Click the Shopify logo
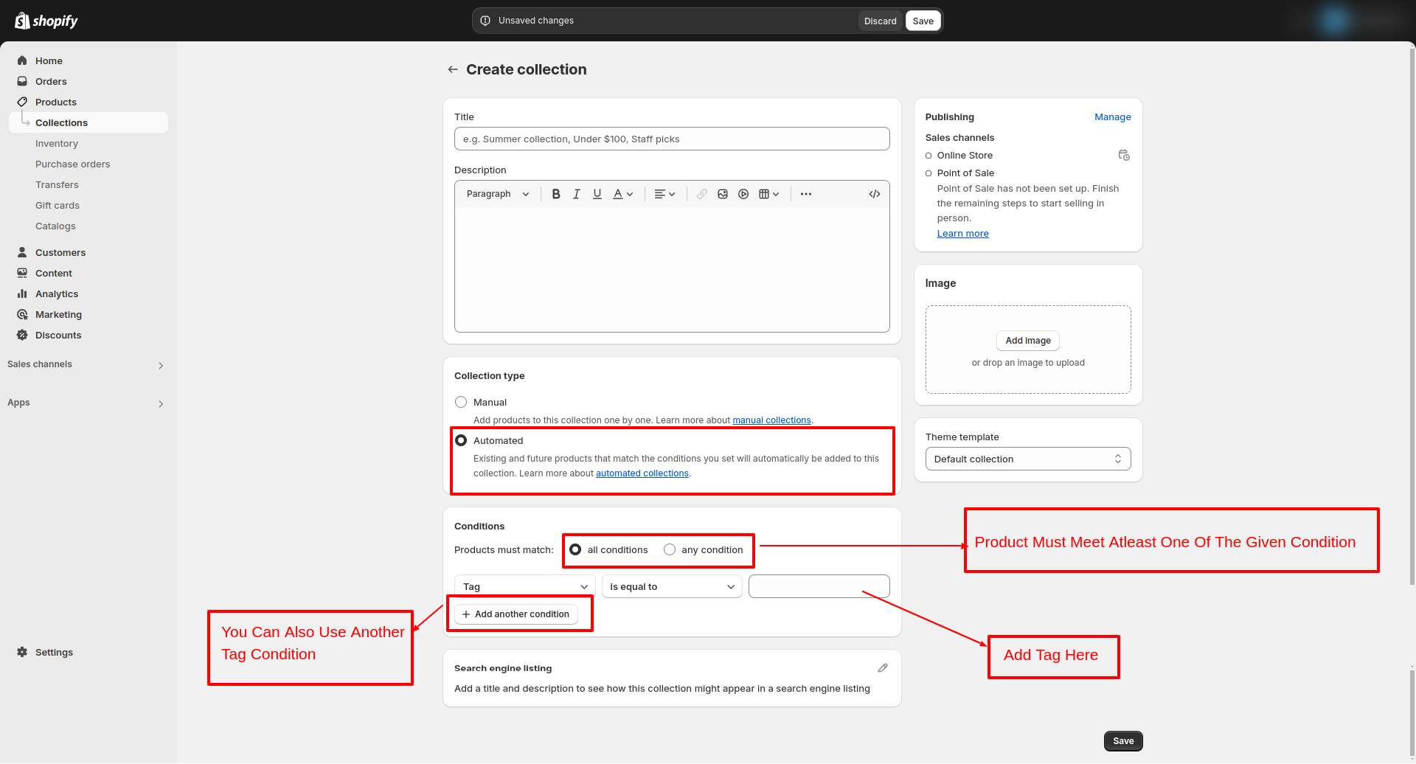Viewport: 1416px width, 764px height. click(x=46, y=21)
